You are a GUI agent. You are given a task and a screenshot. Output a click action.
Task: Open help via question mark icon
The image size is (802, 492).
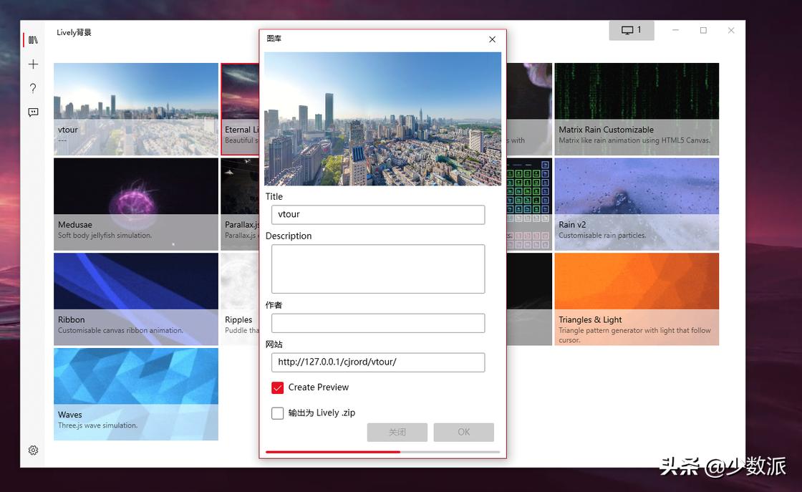coord(33,88)
